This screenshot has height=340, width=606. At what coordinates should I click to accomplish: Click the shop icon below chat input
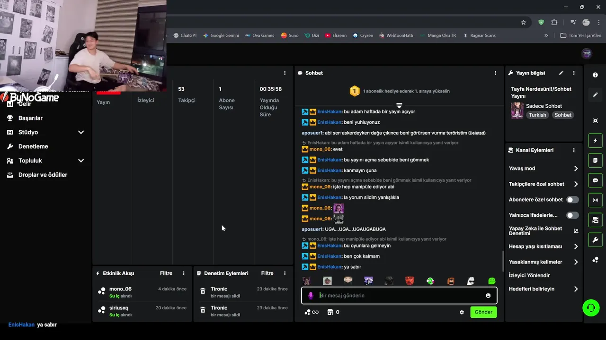pyautogui.click(x=330, y=312)
